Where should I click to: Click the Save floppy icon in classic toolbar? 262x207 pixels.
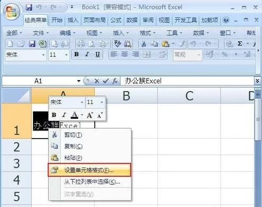[x=32, y=44]
